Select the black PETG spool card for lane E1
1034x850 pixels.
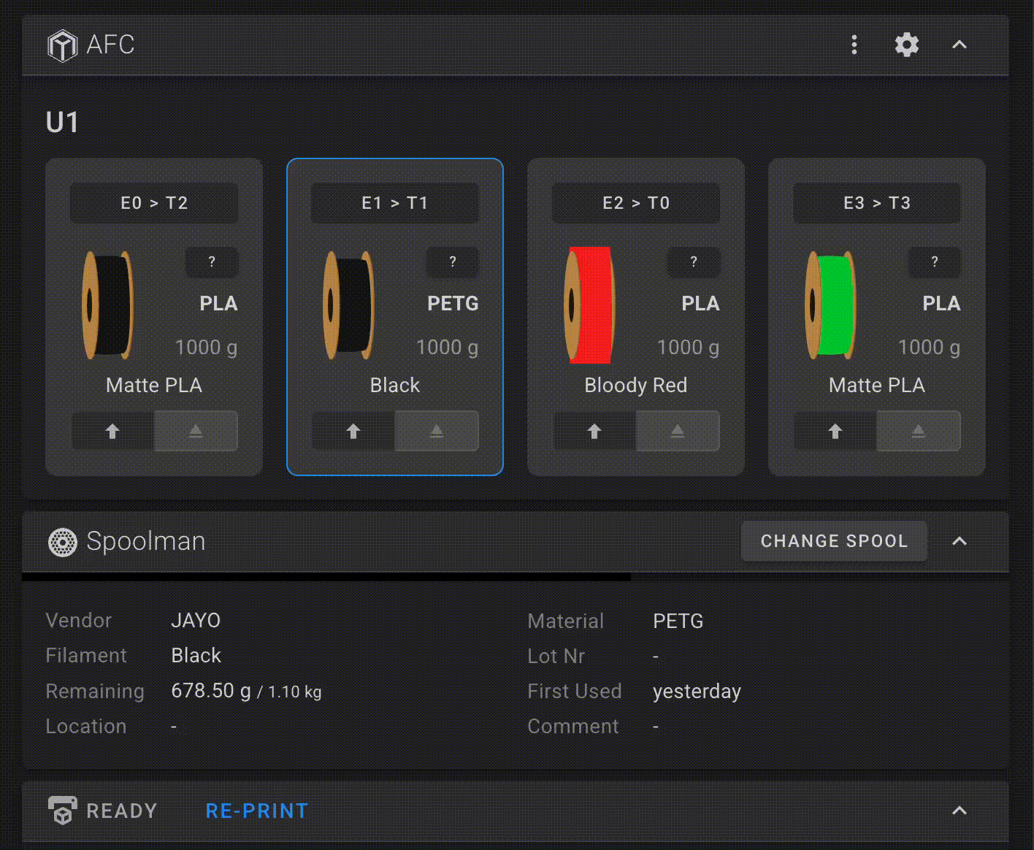(x=394, y=317)
